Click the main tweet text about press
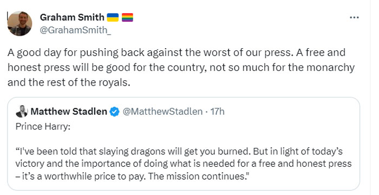The image size is (379, 195). (x=181, y=68)
